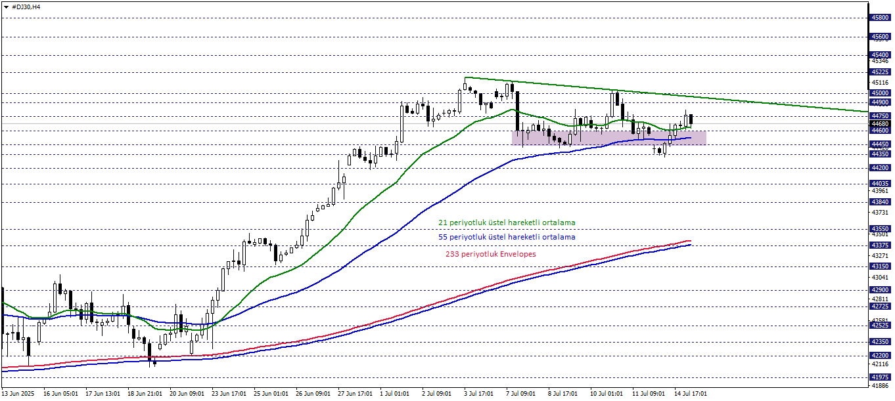This screenshot has height=401, width=895.
Task: Click the 43271 price axis value
Action: coord(880,255)
